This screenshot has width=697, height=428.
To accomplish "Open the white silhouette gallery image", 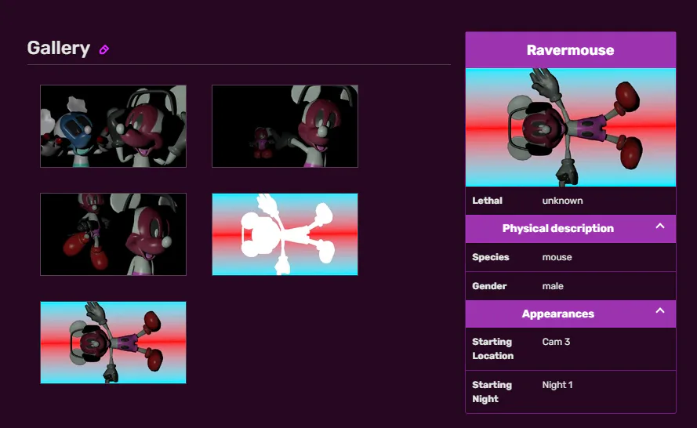I will [x=285, y=234].
